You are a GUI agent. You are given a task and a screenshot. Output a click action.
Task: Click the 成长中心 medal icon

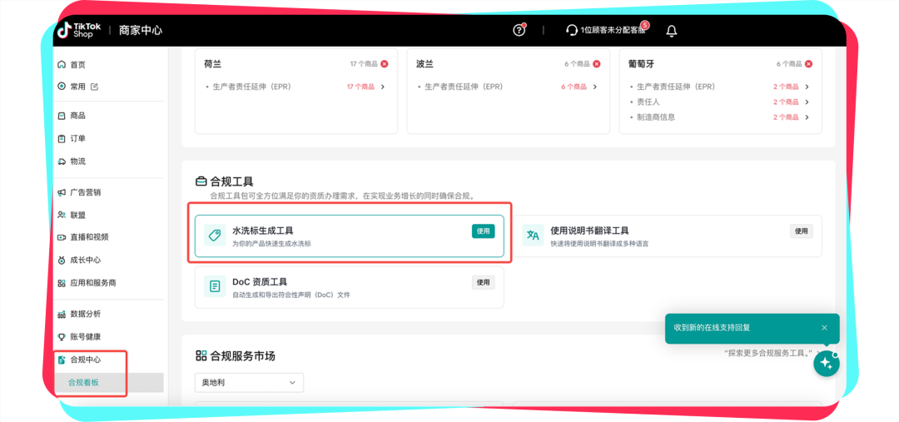(x=62, y=261)
